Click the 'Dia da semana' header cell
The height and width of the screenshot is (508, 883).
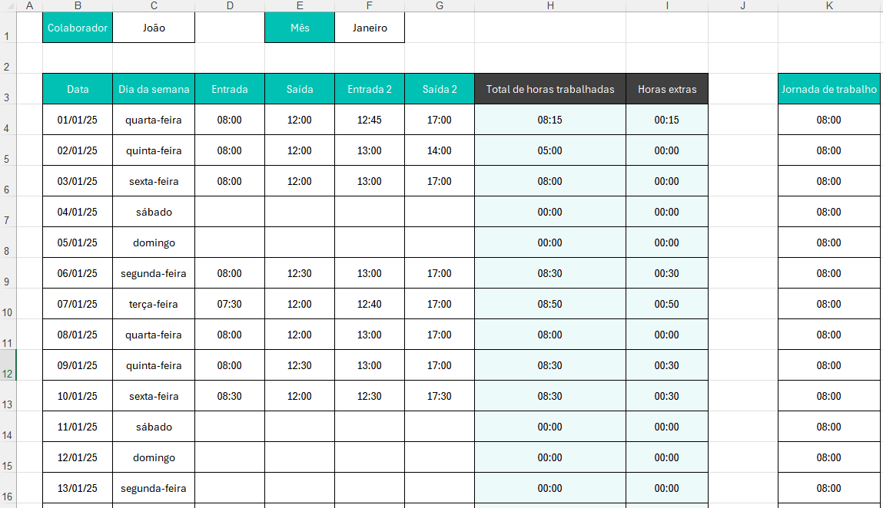[x=154, y=89]
